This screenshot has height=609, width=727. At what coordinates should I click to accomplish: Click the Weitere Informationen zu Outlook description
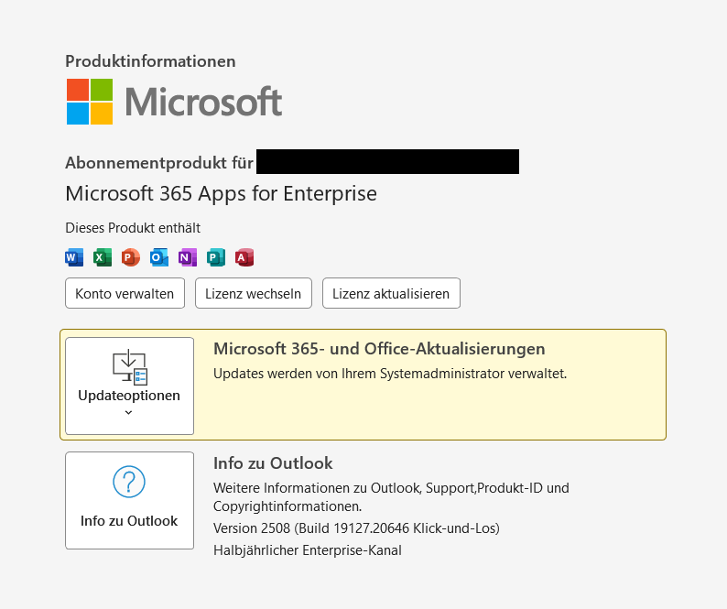point(391,496)
